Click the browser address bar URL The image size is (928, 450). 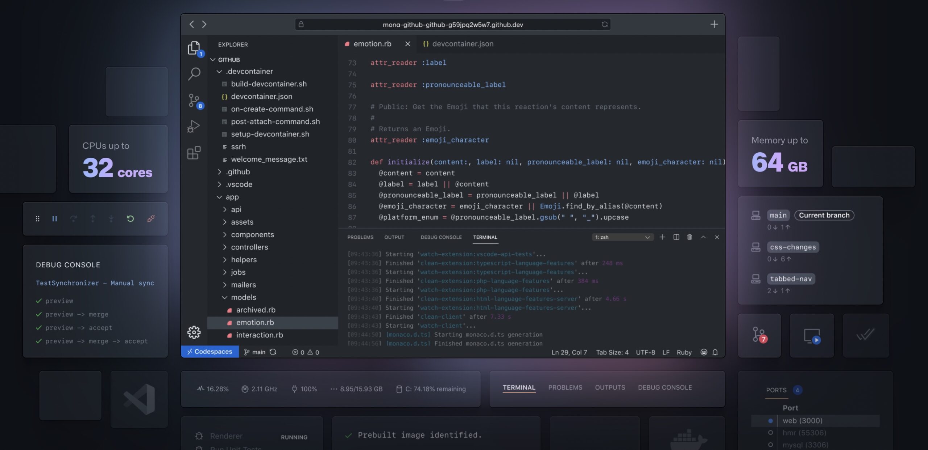(x=452, y=24)
